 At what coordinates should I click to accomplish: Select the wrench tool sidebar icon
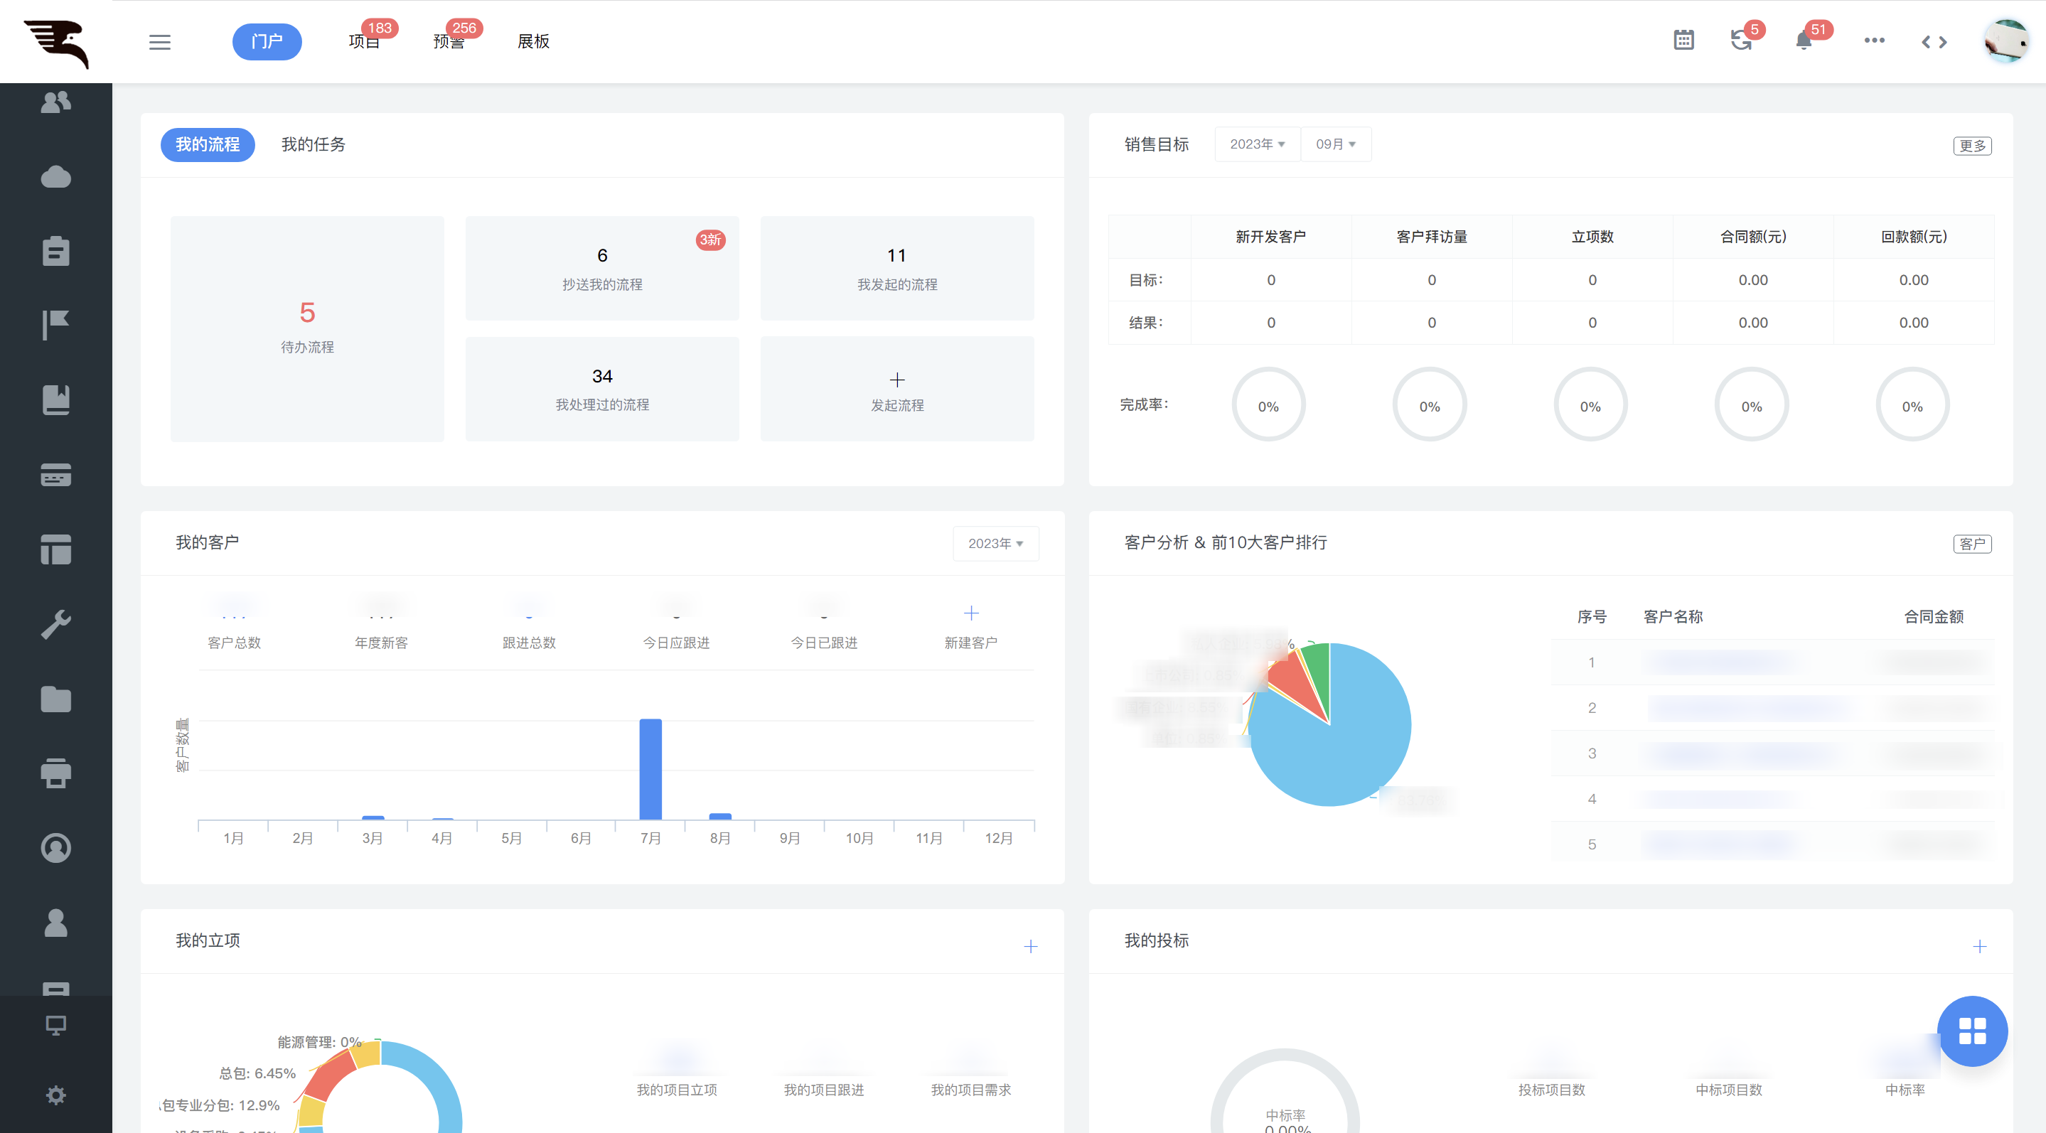coord(55,624)
